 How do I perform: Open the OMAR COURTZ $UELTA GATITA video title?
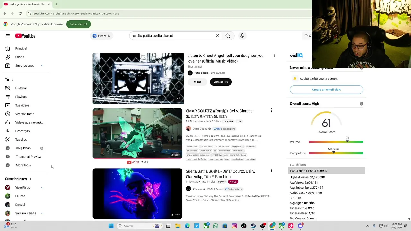[x=220, y=114]
